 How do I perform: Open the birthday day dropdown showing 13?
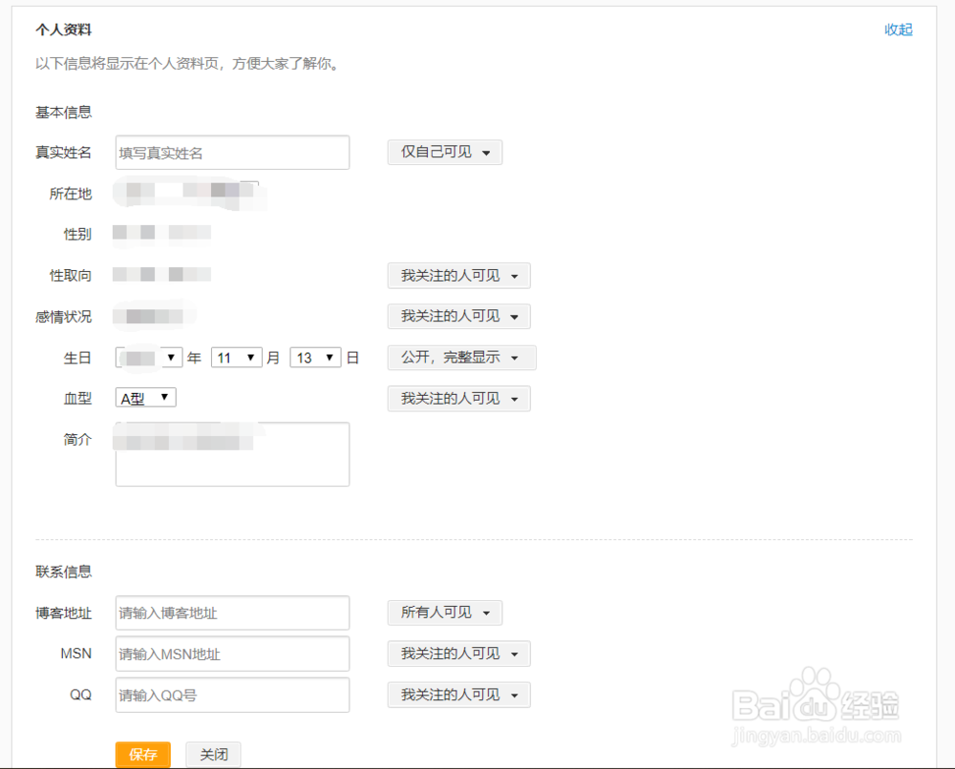click(314, 357)
